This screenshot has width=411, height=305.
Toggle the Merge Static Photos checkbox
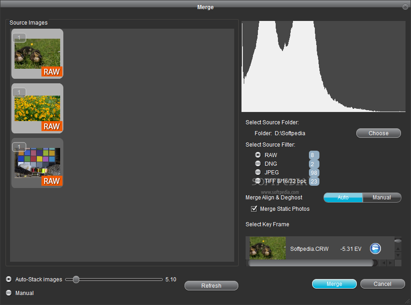tap(254, 208)
